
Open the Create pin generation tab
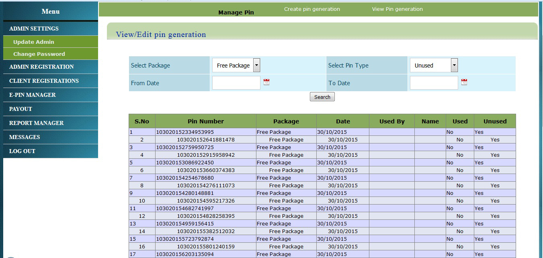[312, 9]
